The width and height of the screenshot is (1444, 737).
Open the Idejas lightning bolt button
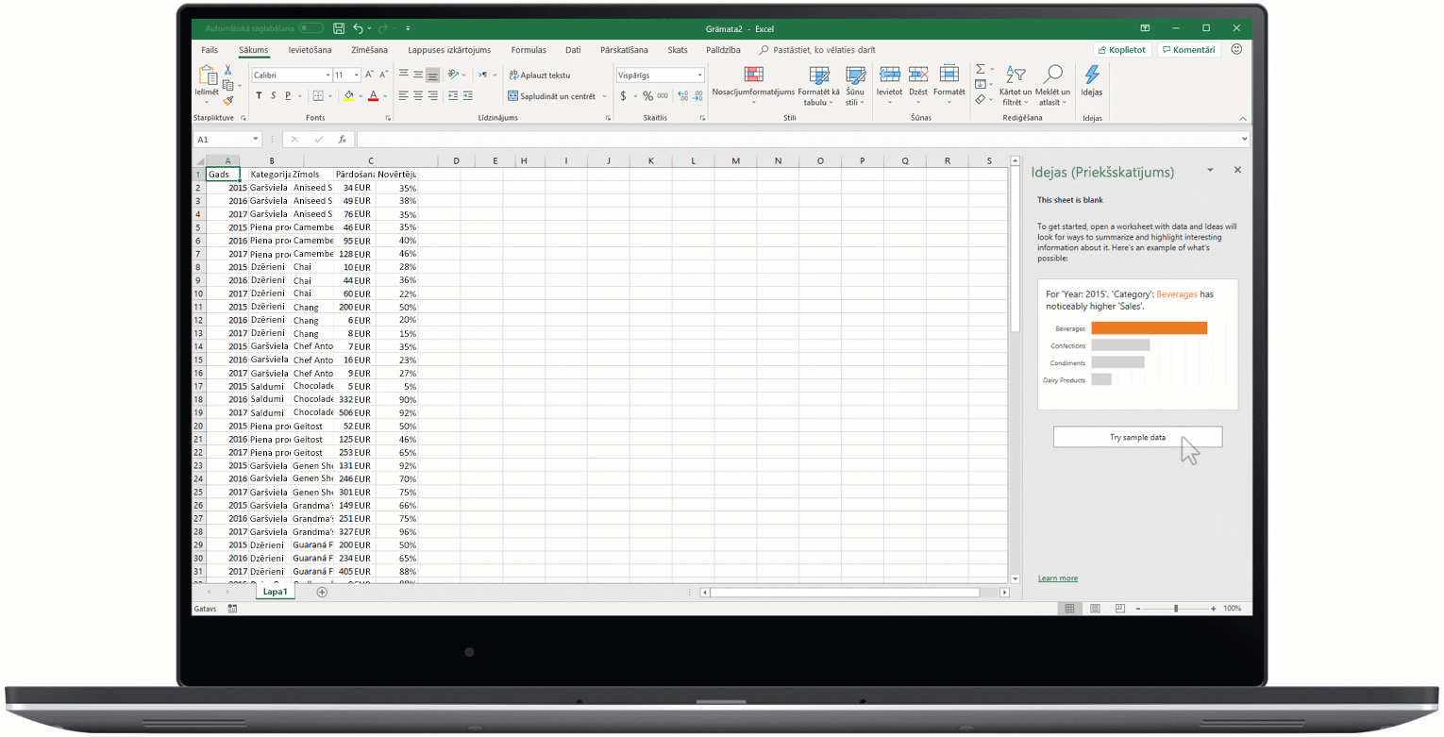click(x=1092, y=81)
